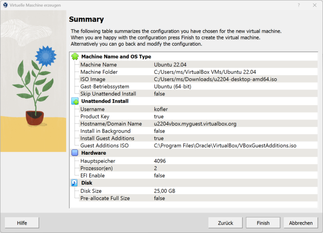Collapse the Unattended Install section header
This screenshot has width=323, height=233.
tap(105, 101)
